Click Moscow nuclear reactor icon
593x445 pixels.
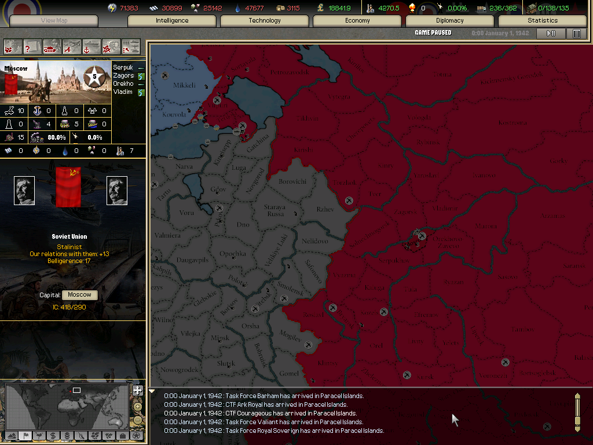[92, 111]
